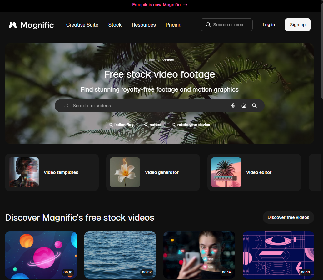Open the Video generator card
This screenshot has height=280, width=323.
coord(153,172)
